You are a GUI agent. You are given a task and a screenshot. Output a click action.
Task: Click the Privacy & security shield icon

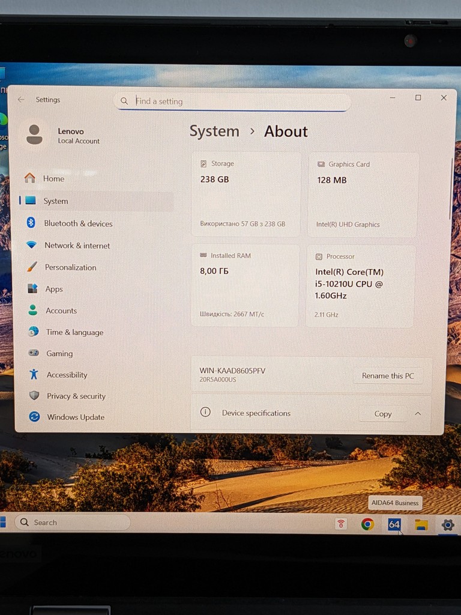[34, 395]
